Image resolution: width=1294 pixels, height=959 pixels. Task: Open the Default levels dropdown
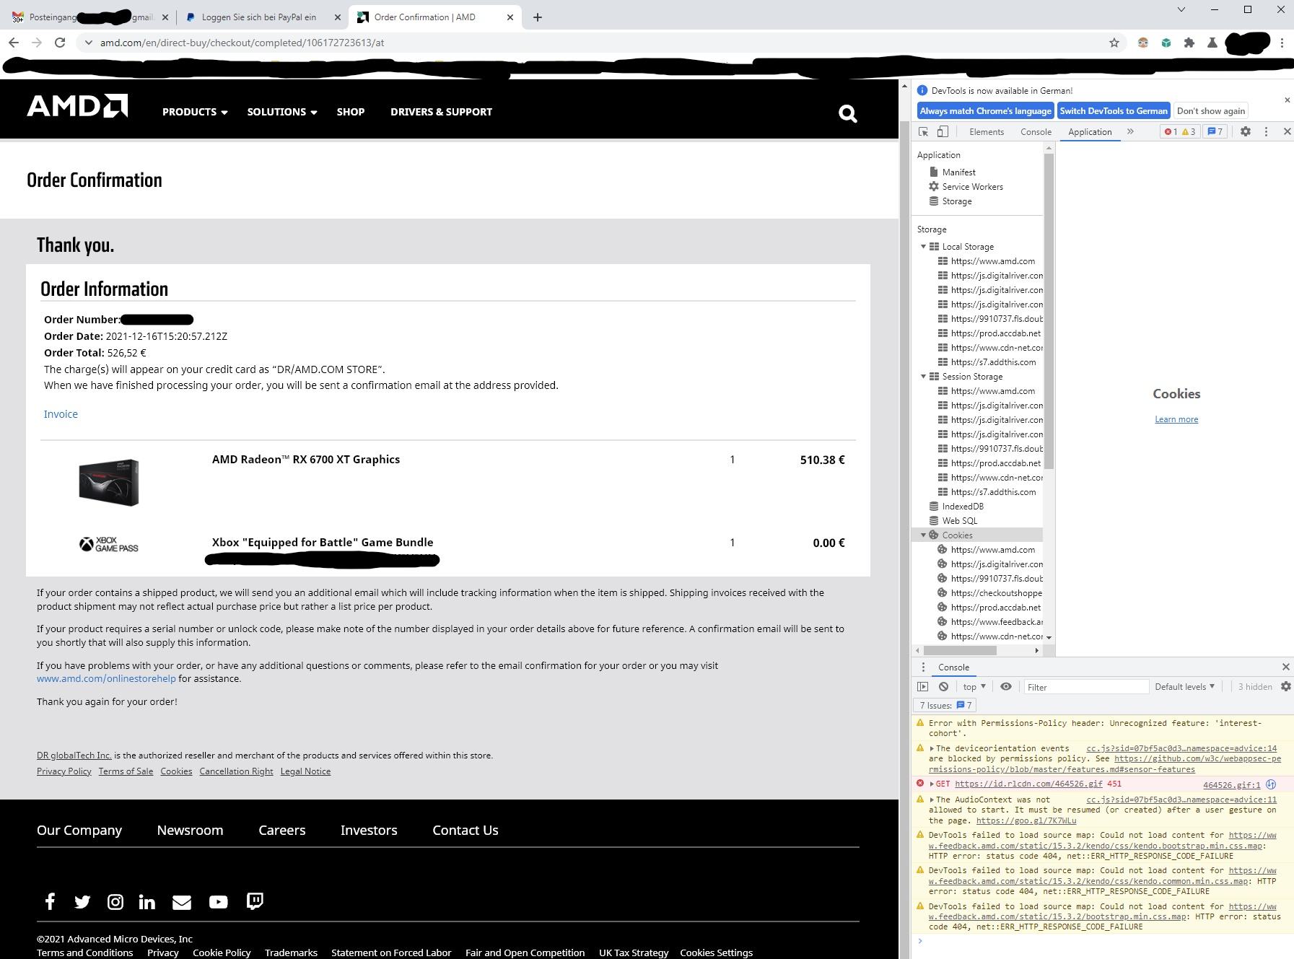1184,686
